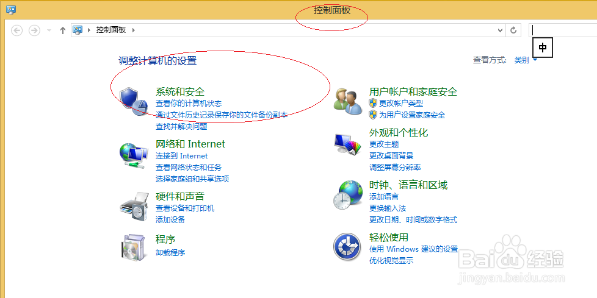Click the 更改桌面背景 link
Image resolution: width=597 pixels, height=298 pixels.
point(391,156)
